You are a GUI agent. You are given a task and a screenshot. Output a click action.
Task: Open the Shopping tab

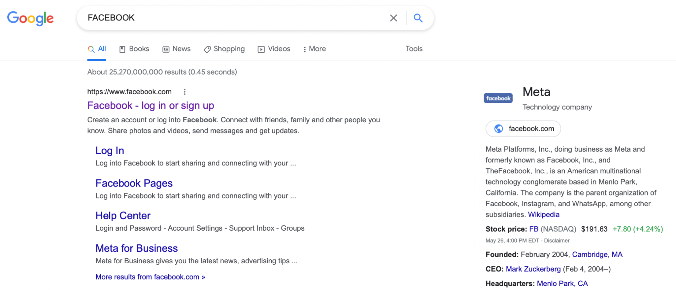pos(224,49)
